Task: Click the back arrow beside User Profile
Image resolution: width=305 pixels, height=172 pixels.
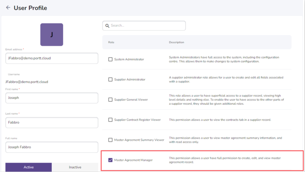Action: [8, 8]
